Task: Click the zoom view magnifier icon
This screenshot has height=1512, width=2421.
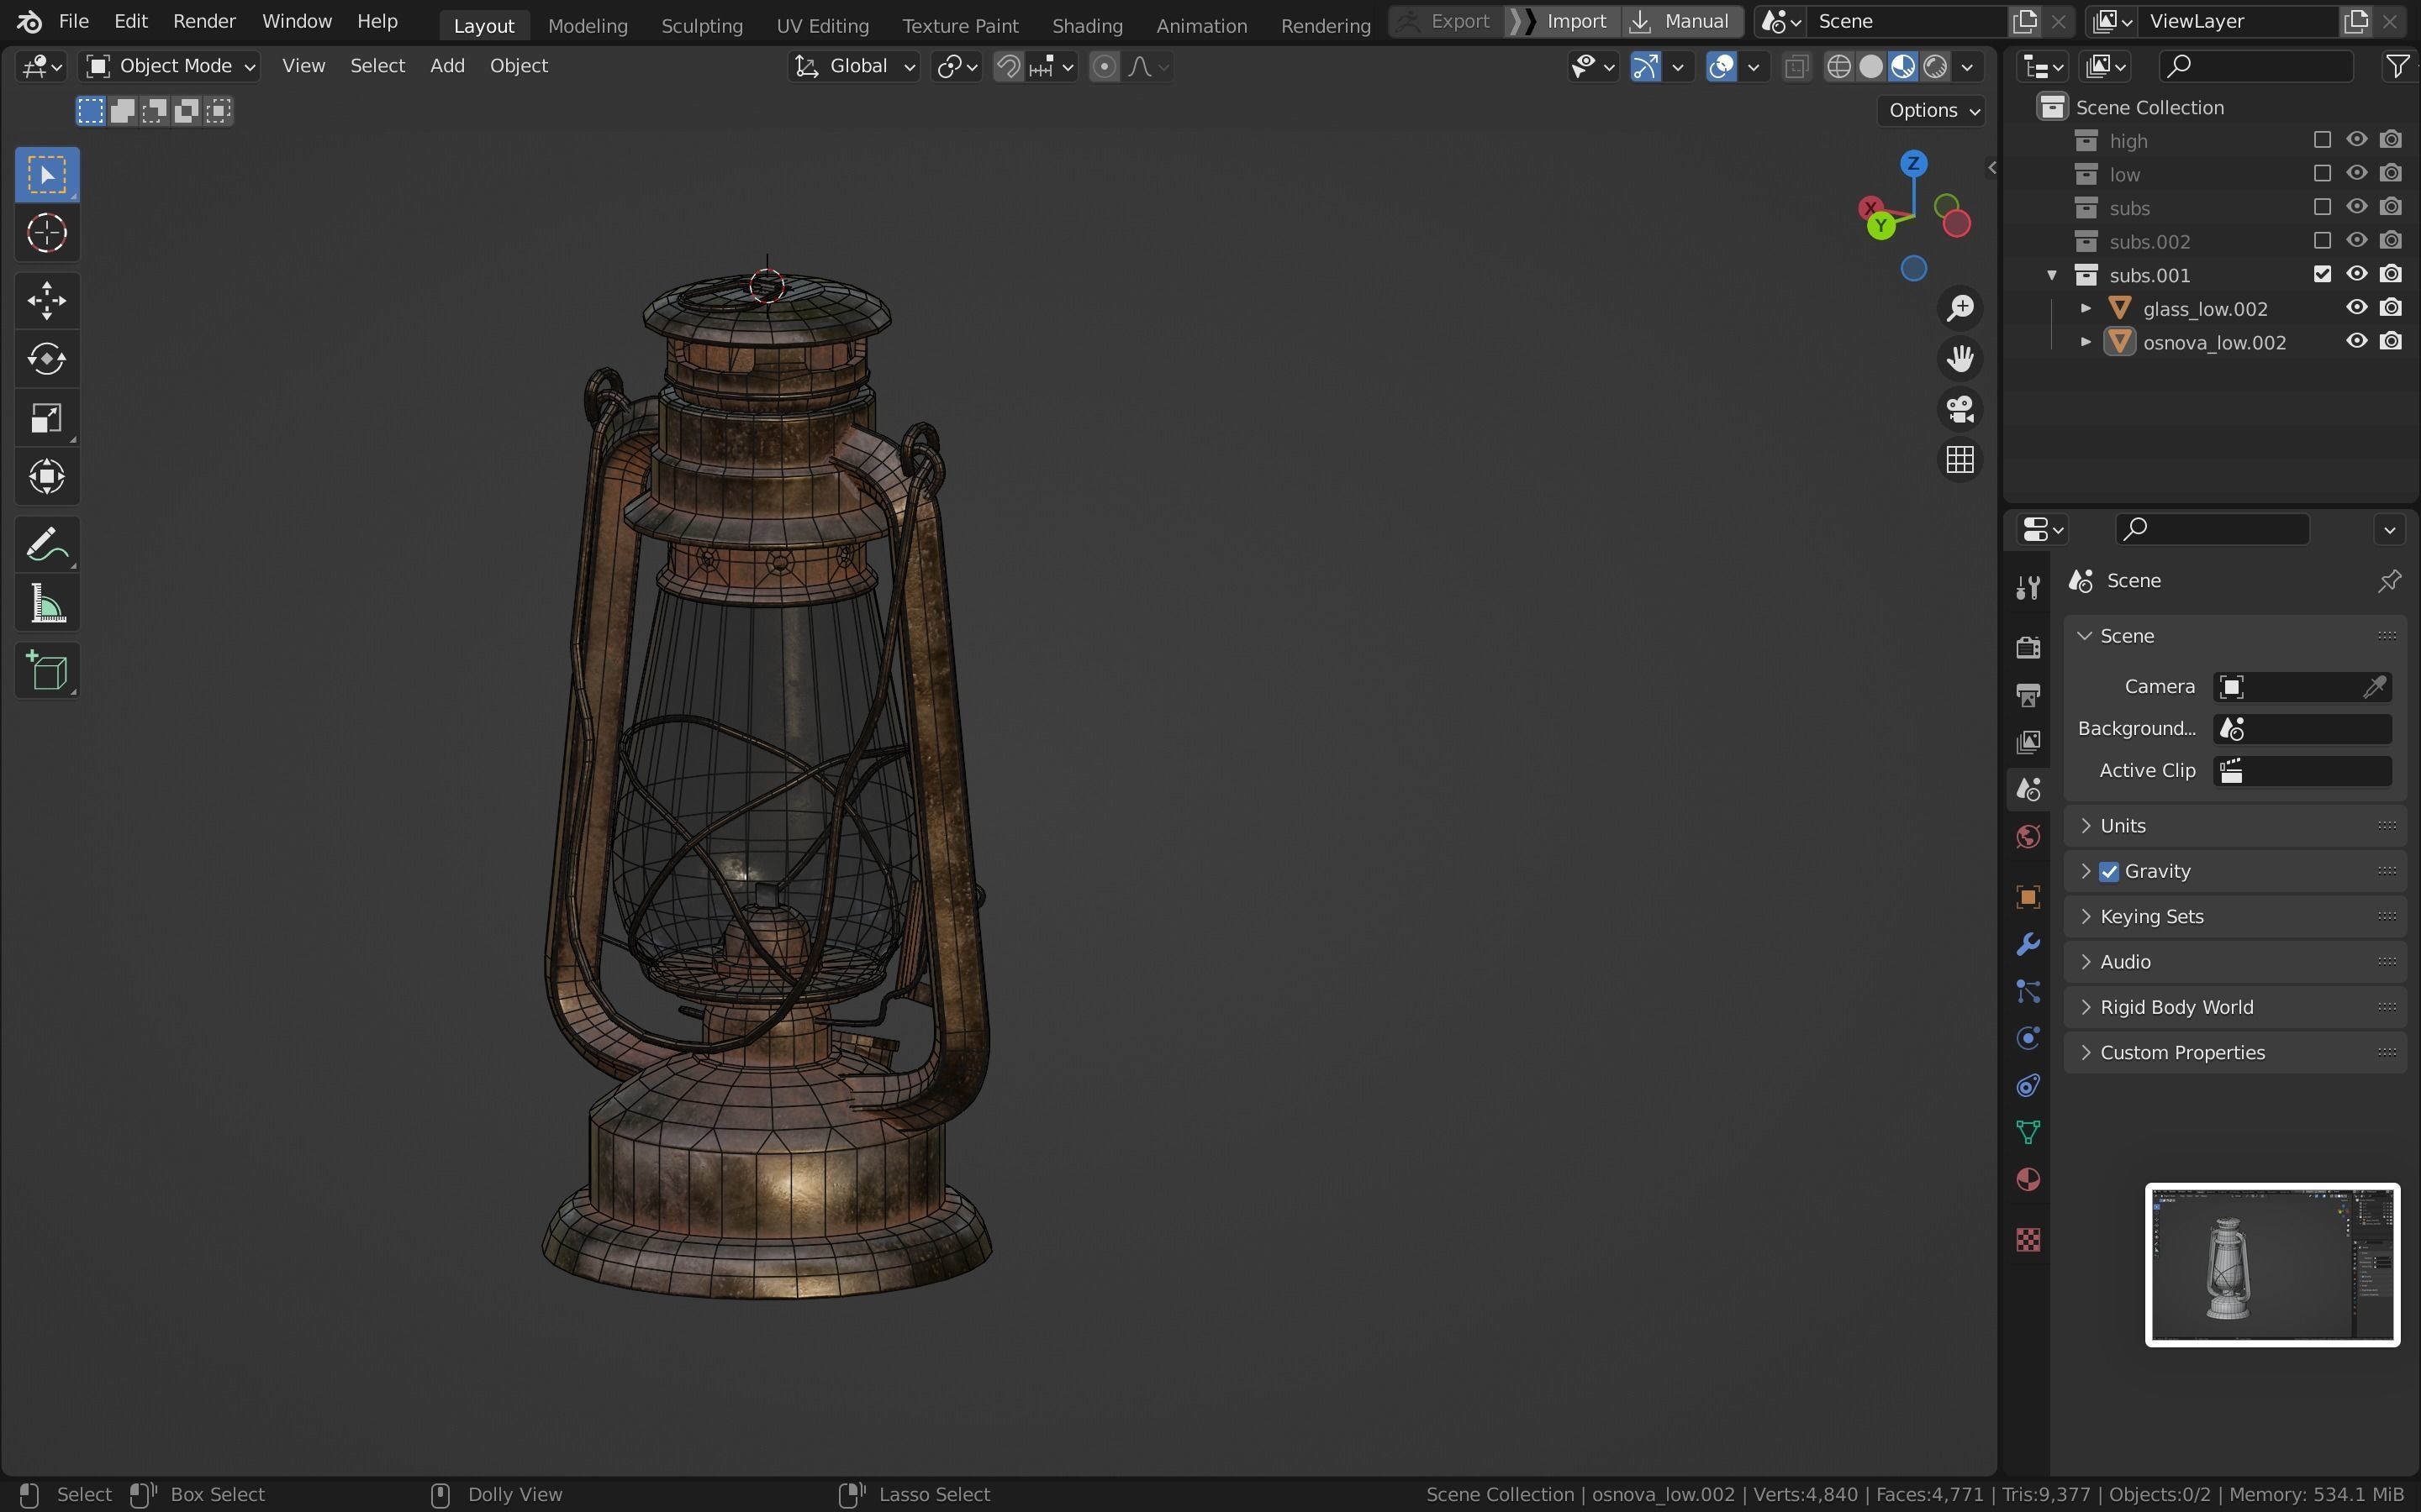Action: coord(1959,308)
